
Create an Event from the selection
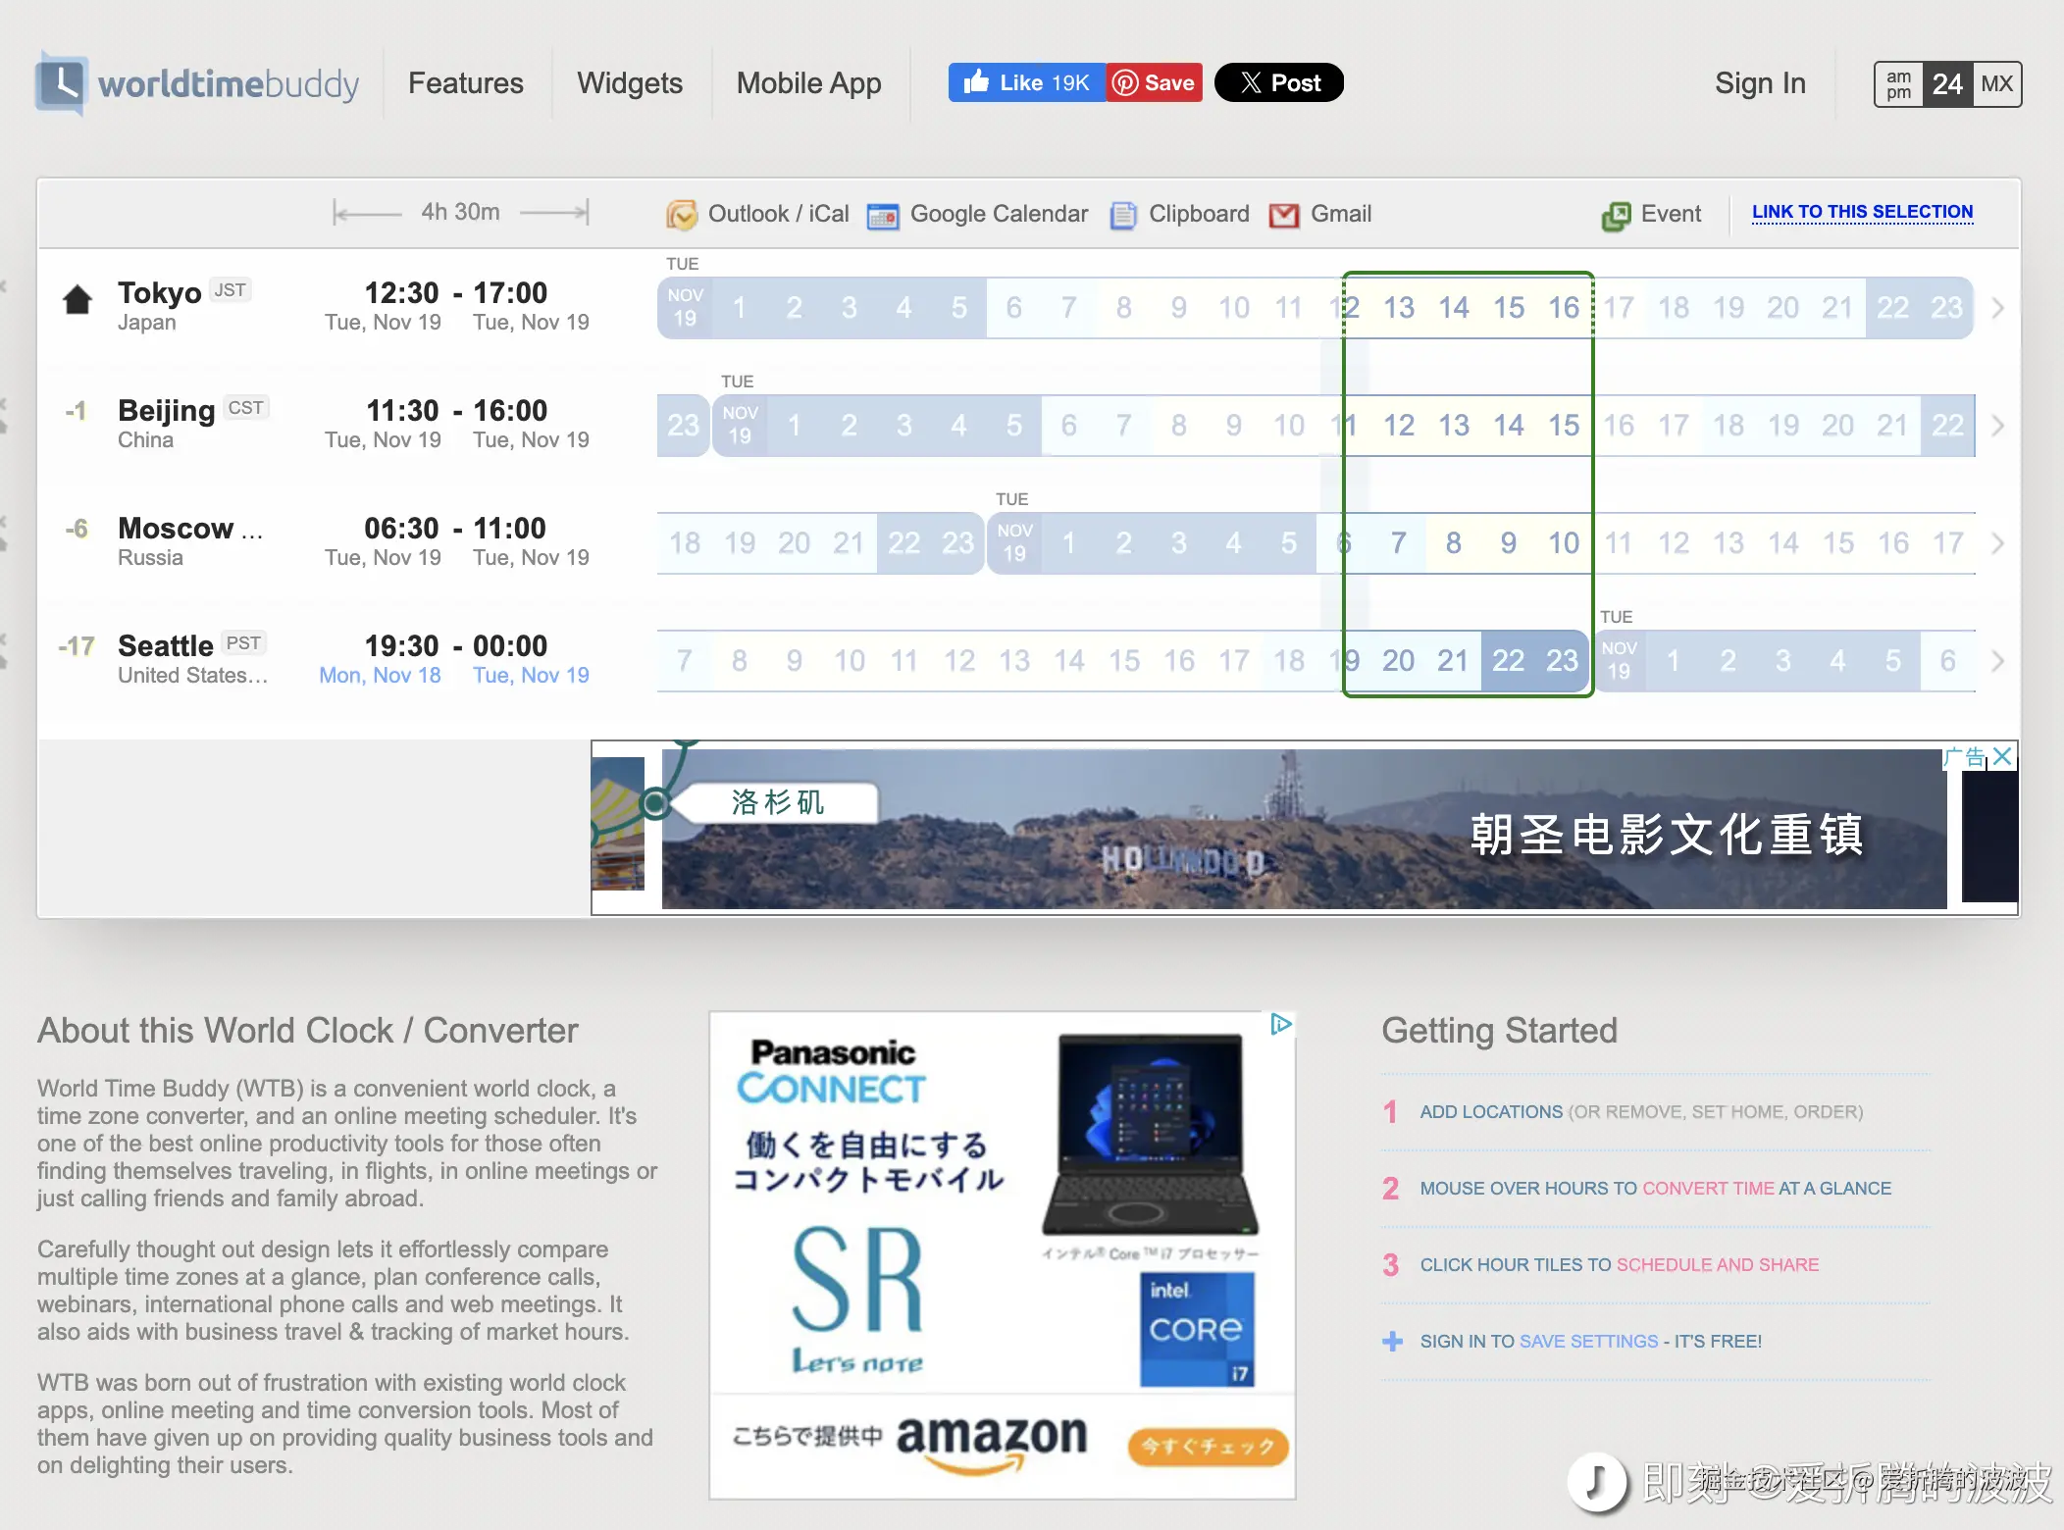[x=1652, y=214]
